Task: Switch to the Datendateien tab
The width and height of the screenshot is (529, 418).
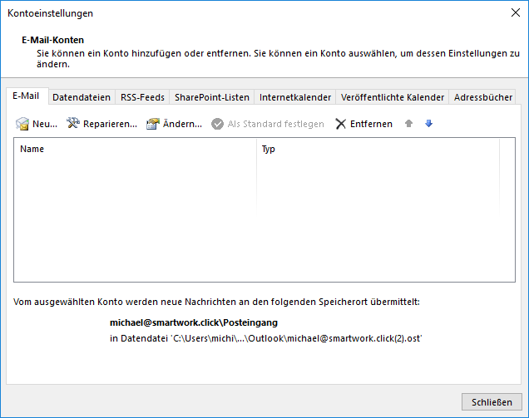Action: pos(81,97)
